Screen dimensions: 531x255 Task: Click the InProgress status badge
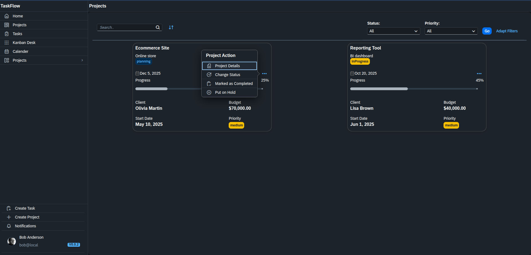pyautogui.click(x=360, y=61)
